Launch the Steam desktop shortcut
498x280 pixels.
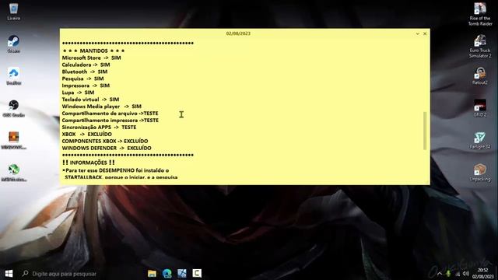[14, 44]
